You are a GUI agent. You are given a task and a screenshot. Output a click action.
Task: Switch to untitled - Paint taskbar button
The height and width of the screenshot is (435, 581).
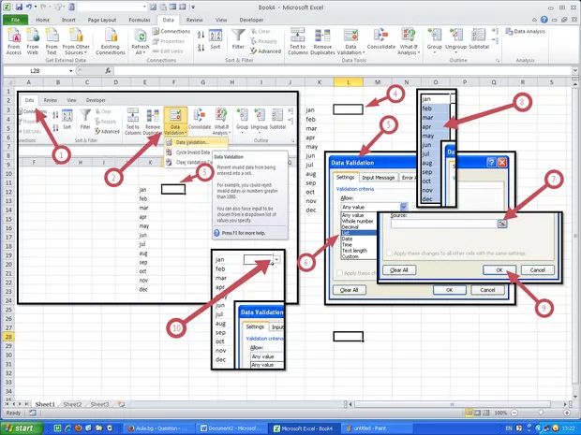[376, 428]
